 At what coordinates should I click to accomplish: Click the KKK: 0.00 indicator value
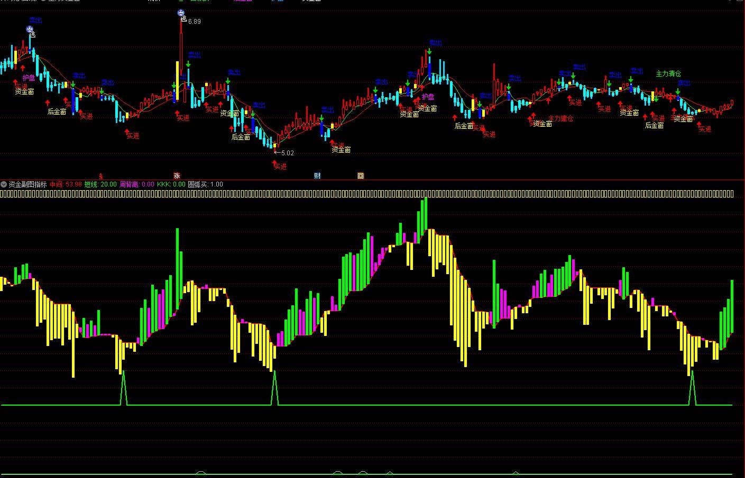click(171, 184)
